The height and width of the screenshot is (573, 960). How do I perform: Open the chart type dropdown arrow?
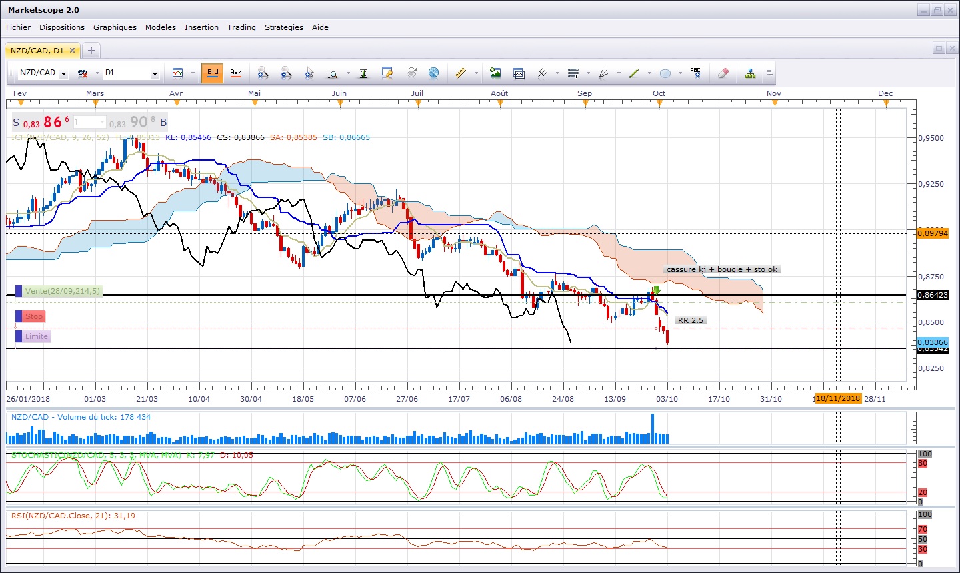pyautogui.click(x=193, y=73)
